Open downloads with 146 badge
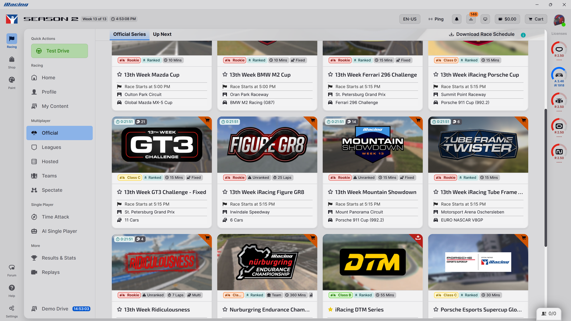571x321 pixels. coord(471,19)
